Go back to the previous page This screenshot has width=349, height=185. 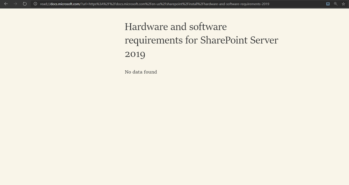[x=6, y=4]
